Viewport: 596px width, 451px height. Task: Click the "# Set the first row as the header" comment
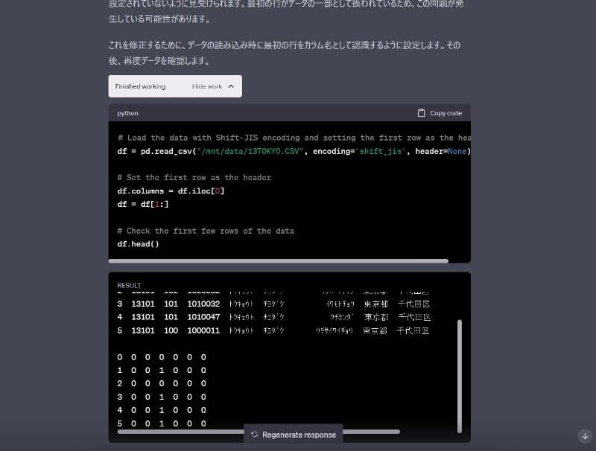(x=194, y=177)
